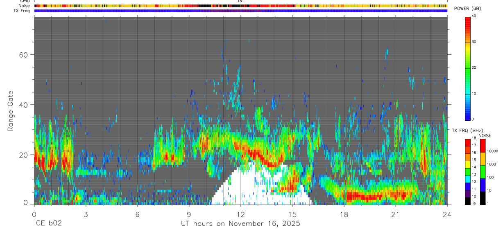Click the 12 label on TX FRQ legend
This screenshot has height=232, width=503.
click(x=474, y=181)
